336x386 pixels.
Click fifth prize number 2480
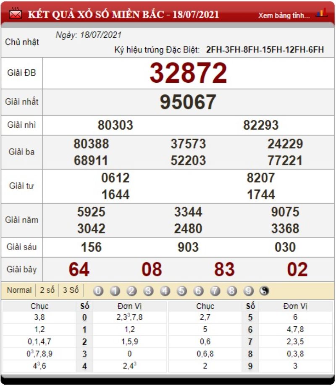(188, 228)
